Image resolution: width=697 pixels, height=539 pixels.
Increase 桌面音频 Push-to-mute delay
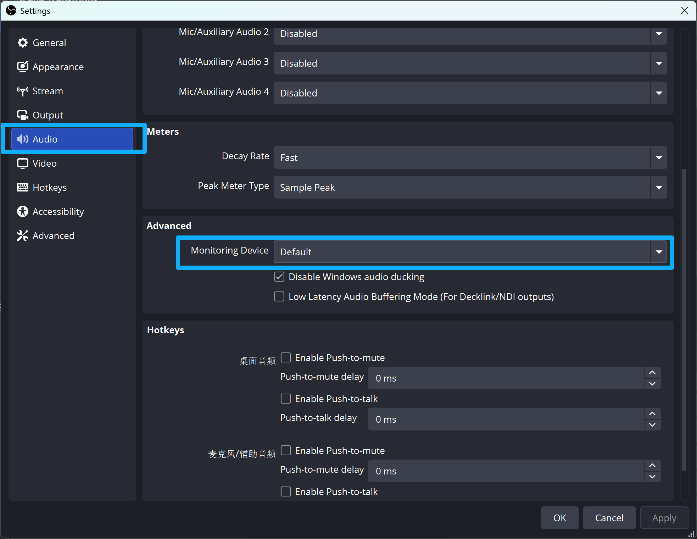tap(652, 372)
